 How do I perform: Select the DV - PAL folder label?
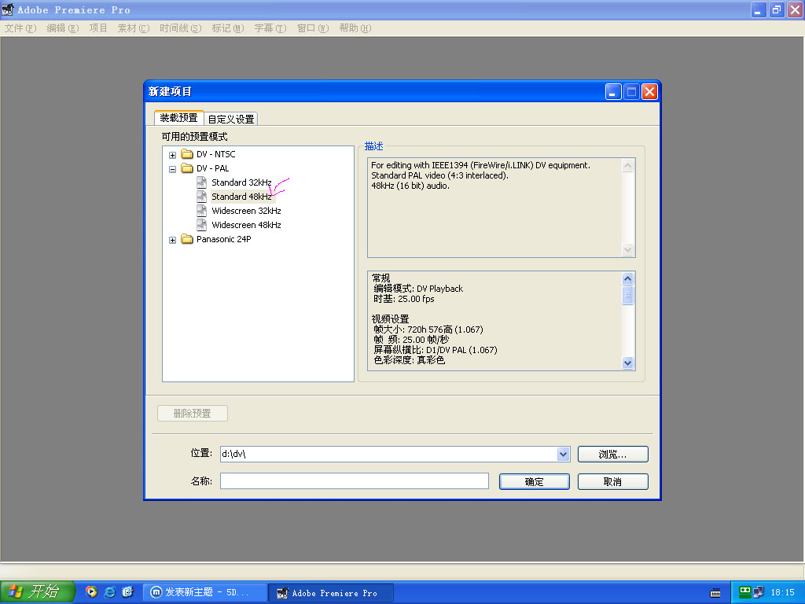coord(212,168)
